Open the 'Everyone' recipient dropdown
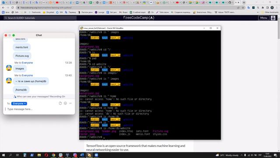The height and width of the screenshot is (158, 280). (19, 104)
